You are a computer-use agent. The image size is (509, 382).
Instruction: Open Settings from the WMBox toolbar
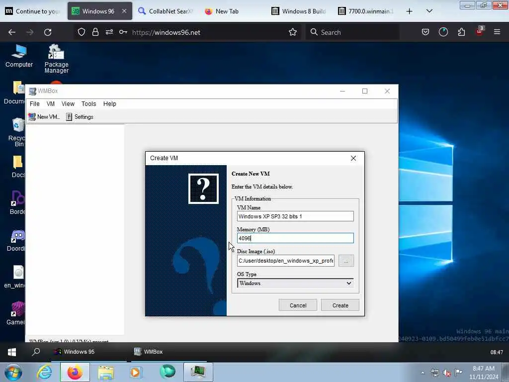80,116
